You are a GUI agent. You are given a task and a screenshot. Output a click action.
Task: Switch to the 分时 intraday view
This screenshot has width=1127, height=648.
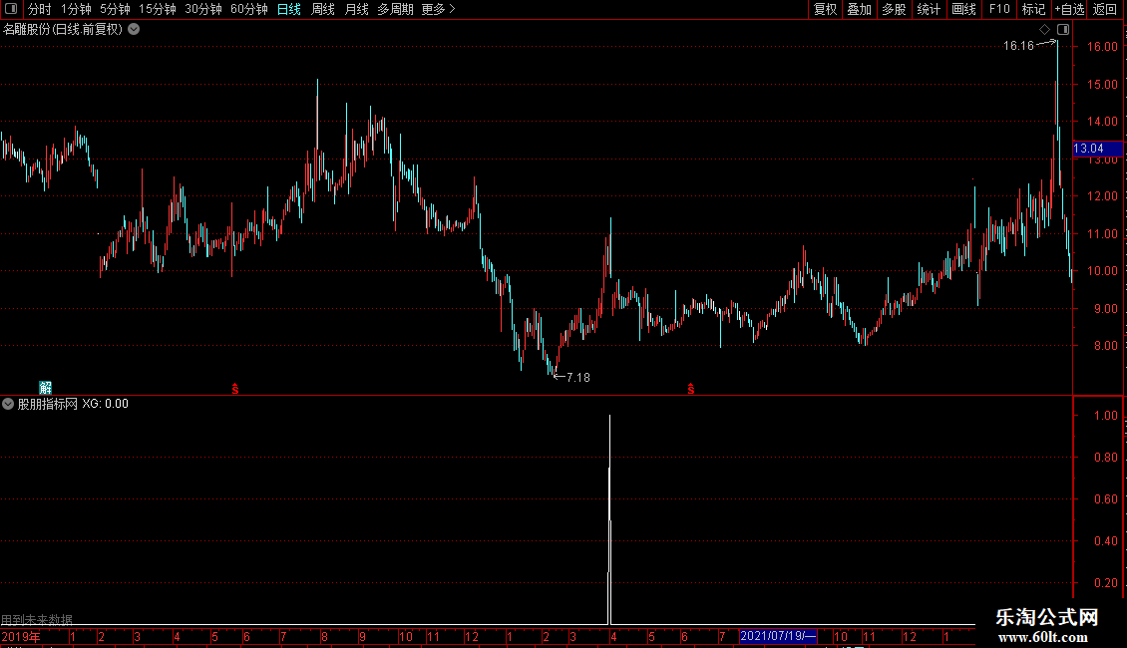[40, 9]
